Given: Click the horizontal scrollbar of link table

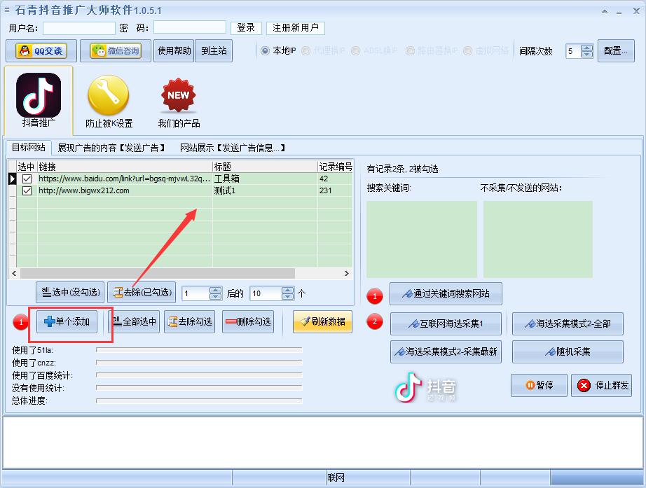Looking at the screenshot, I should [181, 274].
